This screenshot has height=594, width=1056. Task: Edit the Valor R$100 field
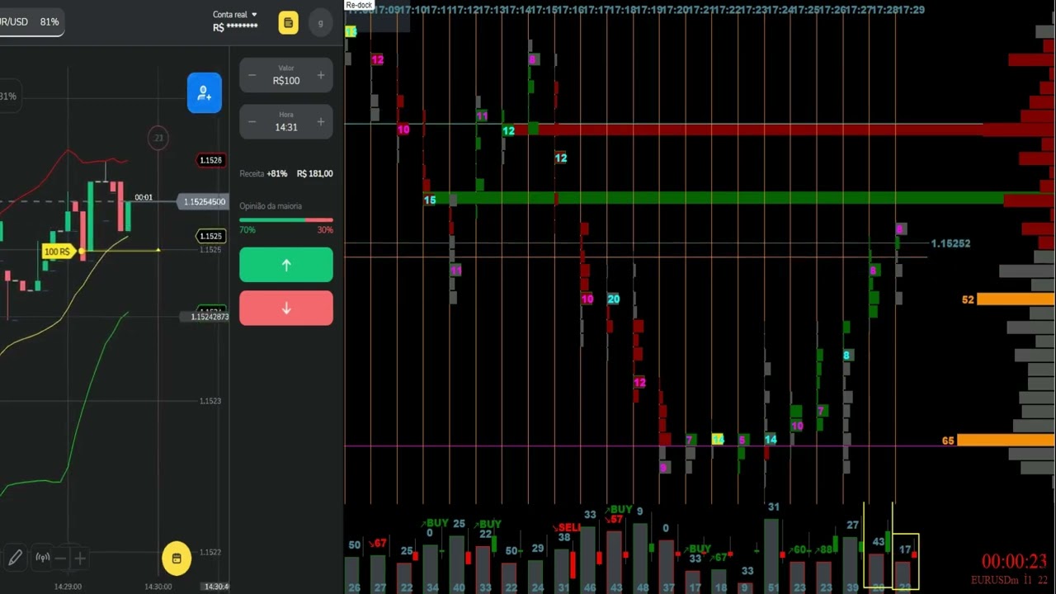point(286,75)
